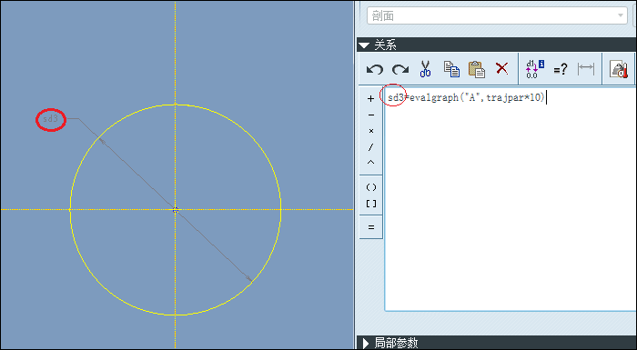
Task: Insert division slash into relation
Action: pos(370,147)
